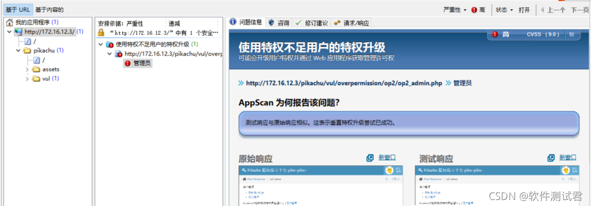Select the http://172.16.12.3/ node in URL tree

click(x=49, y=32)
